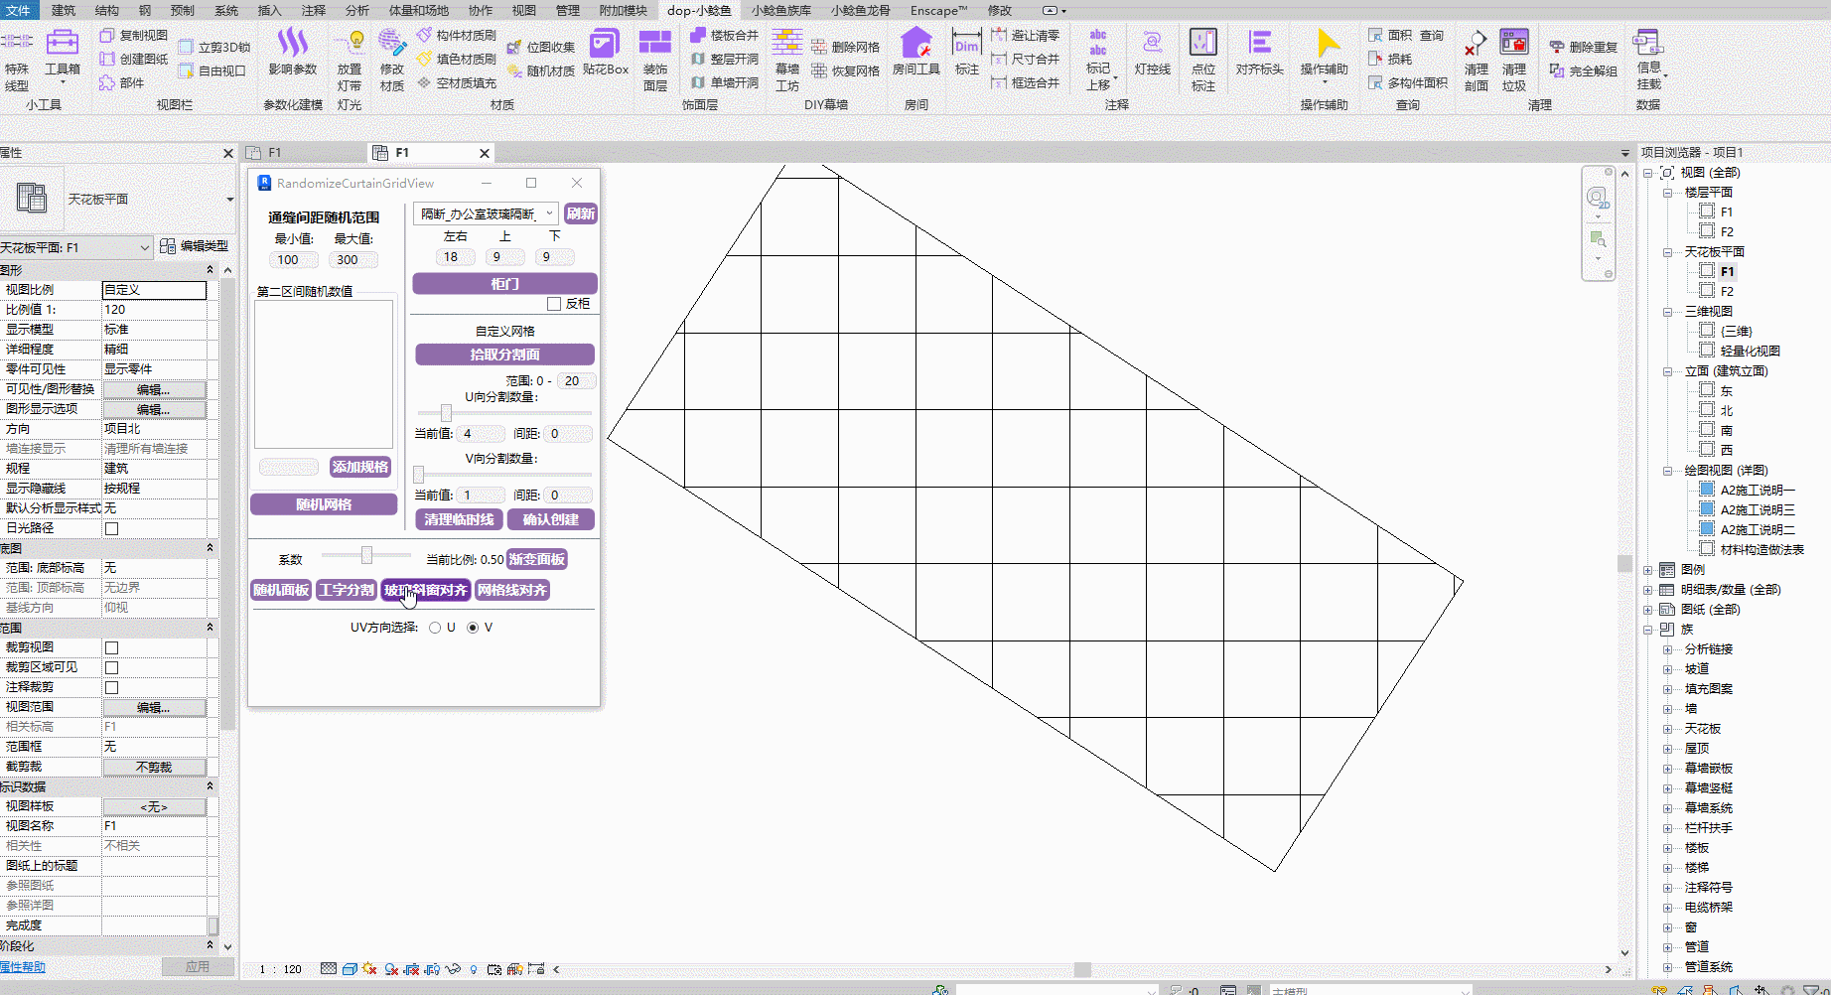The width and height of the screenshot is (1831, 995).
Task: Click the 影响参数 ribbon icon
Action: point(292,44)
